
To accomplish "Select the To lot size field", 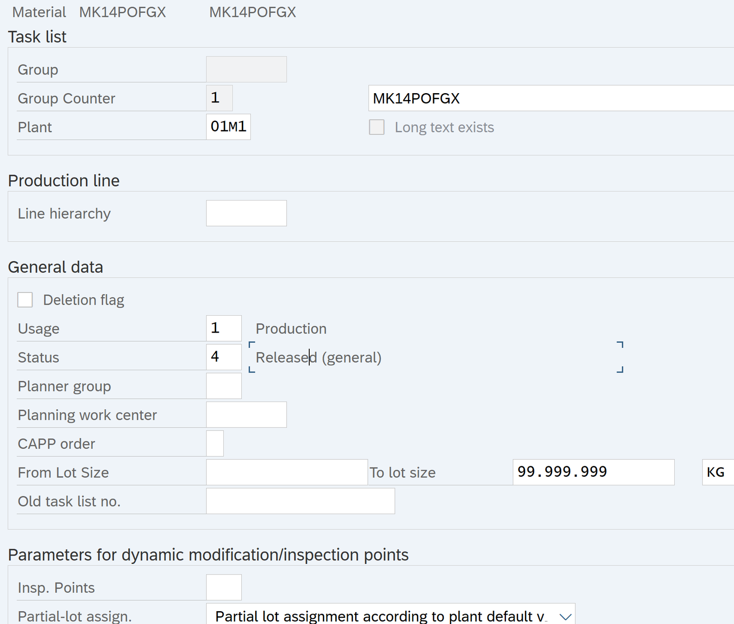I will point(593,472).
